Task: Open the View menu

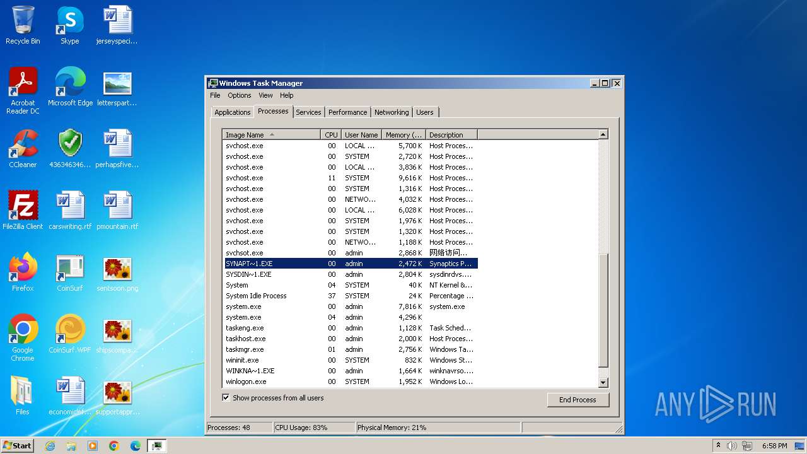Action: click(265, 95)
